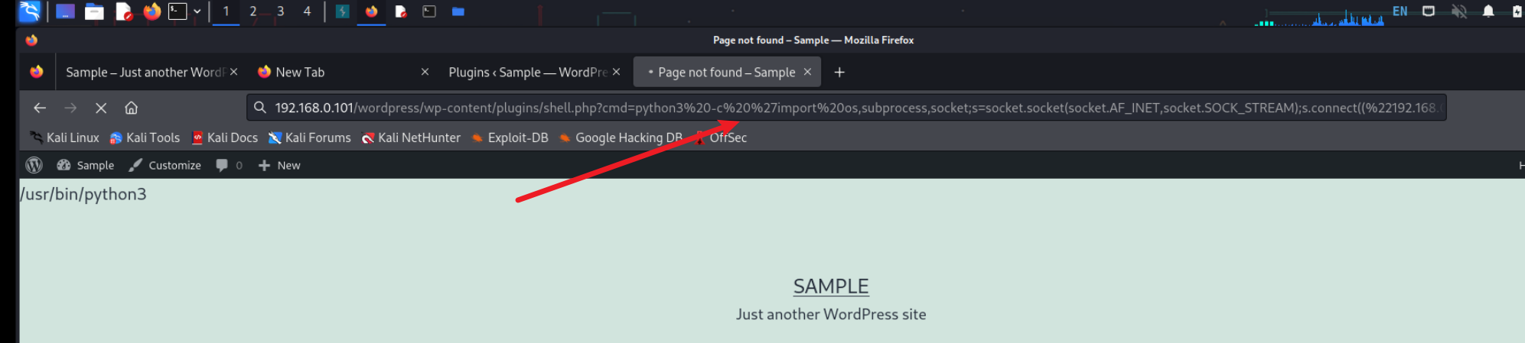This screenshot has height=343, width=1525.
Task: Go to the browser home page
Action: click(132, 108)
